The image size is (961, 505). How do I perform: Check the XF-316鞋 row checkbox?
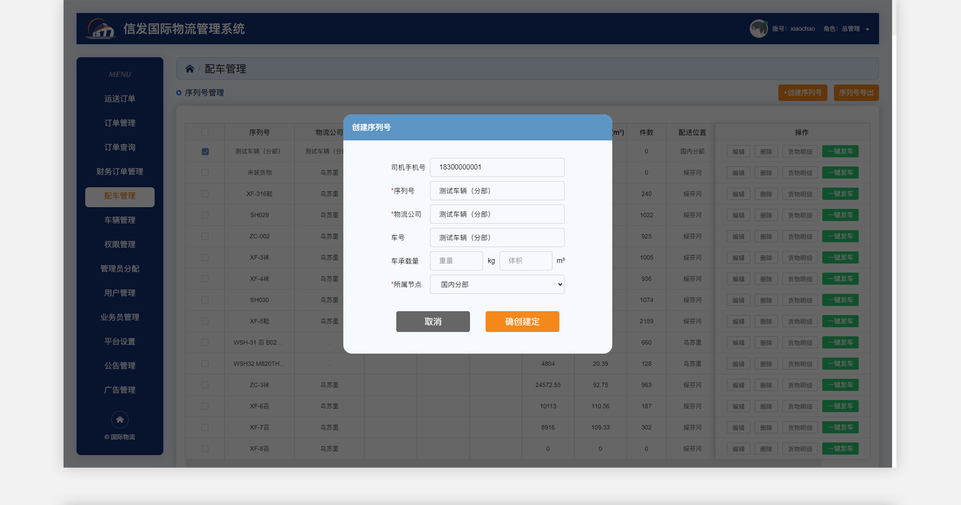pyautogui.click(x=205, y=194)
